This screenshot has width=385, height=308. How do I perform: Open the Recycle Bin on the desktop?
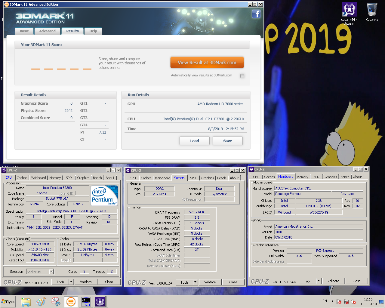pyautogui.click(x=372, y=12)
